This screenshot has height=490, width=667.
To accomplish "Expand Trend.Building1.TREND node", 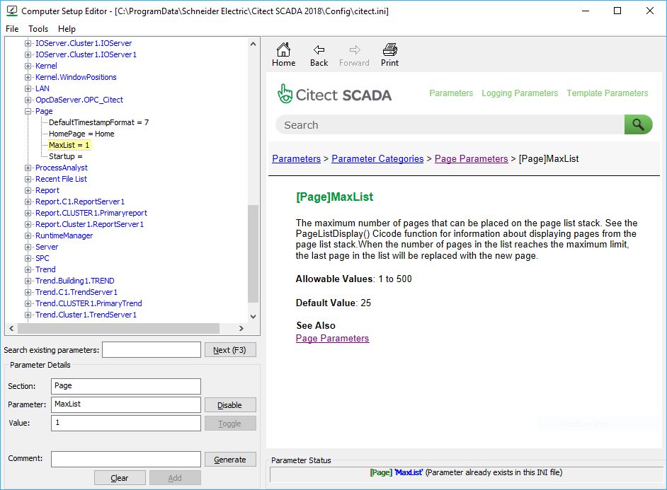I will pos(28,281).
